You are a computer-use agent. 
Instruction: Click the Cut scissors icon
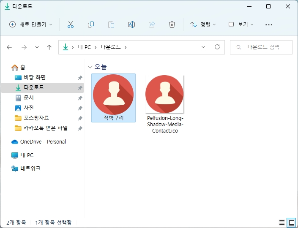[x=70, y=24]
